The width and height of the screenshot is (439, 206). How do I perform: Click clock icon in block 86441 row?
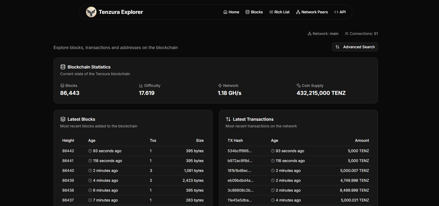coord(90,161)
